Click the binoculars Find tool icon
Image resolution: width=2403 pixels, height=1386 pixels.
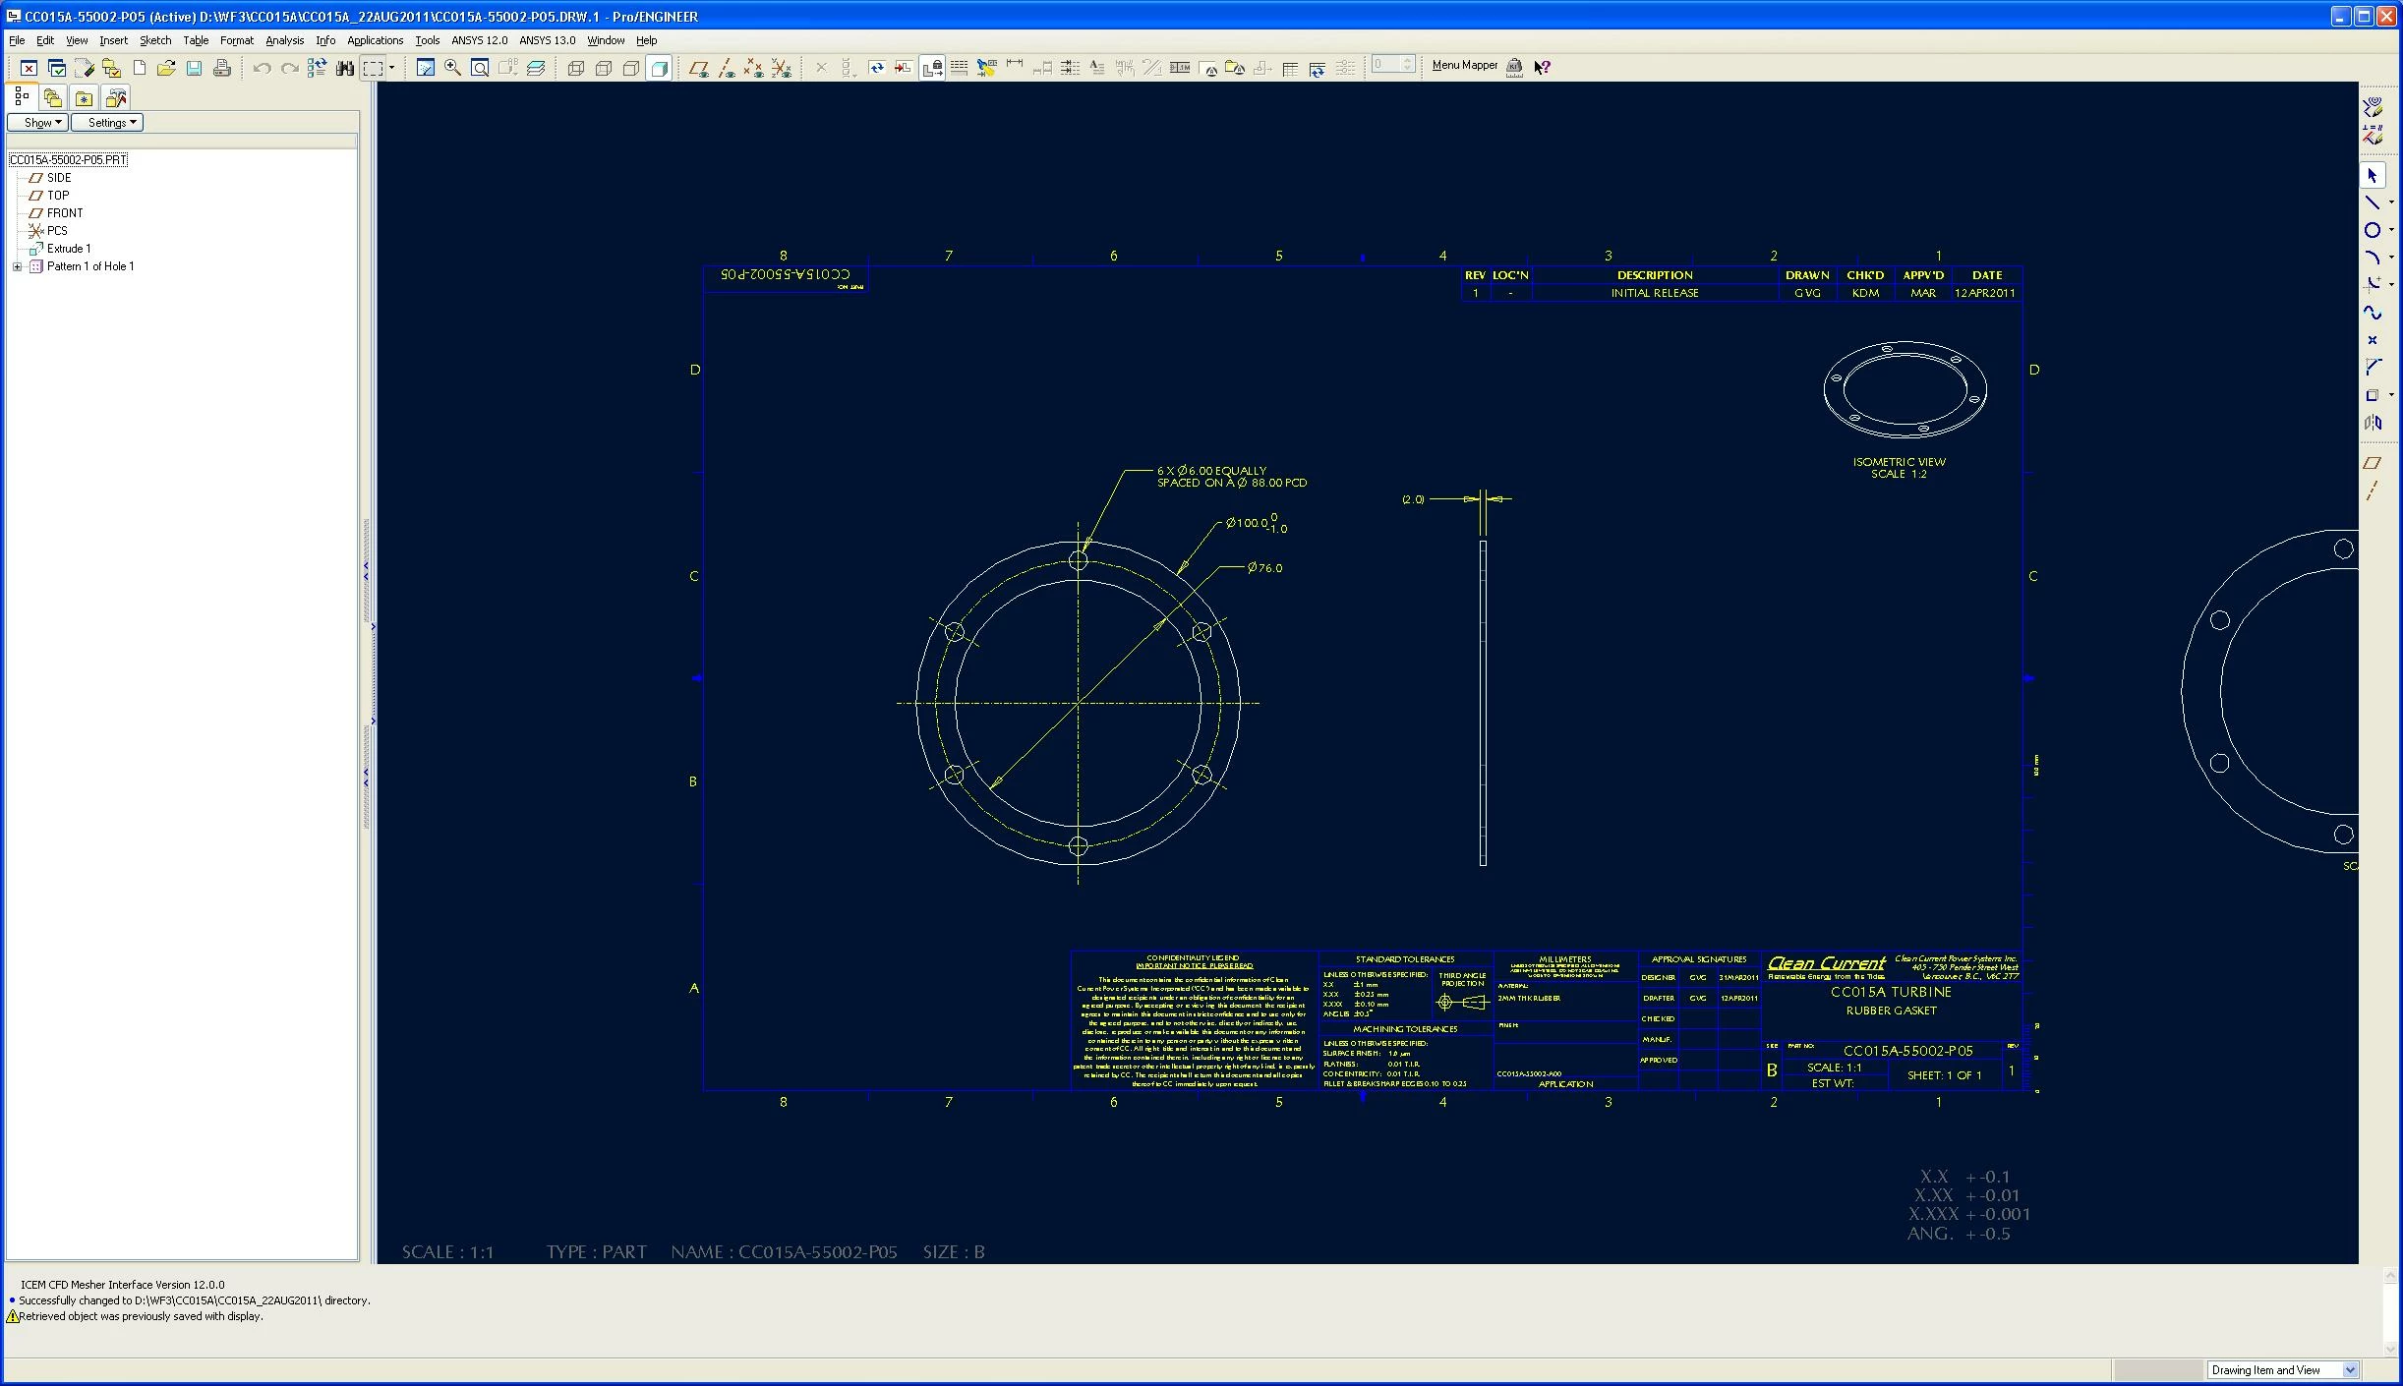point(344,68)
